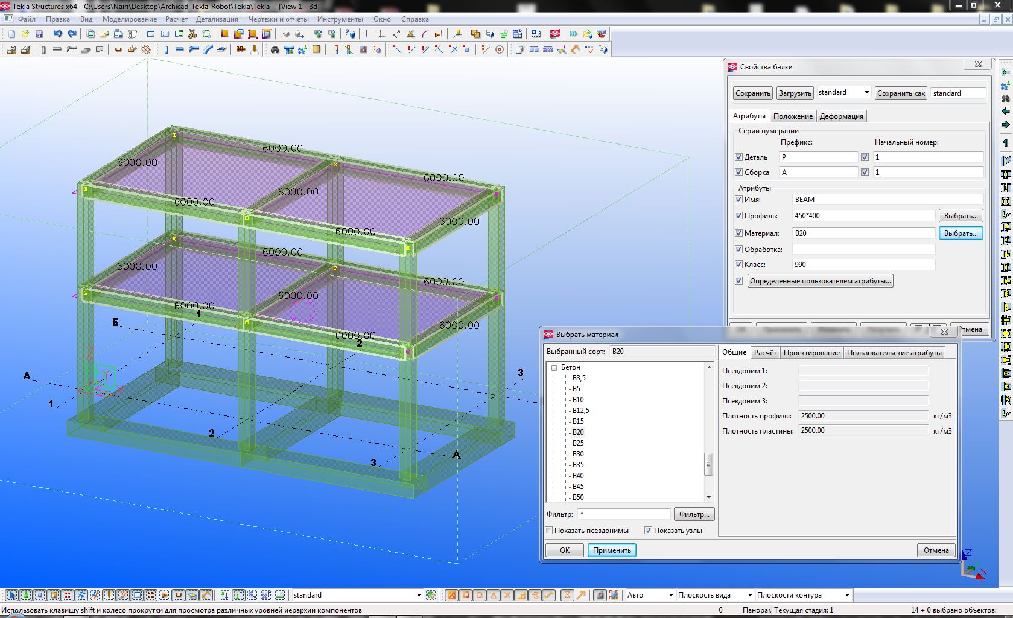Click the yellow pin inquire icon
Viewport: 1013px width, 618px height.
(x=457, y=34)
